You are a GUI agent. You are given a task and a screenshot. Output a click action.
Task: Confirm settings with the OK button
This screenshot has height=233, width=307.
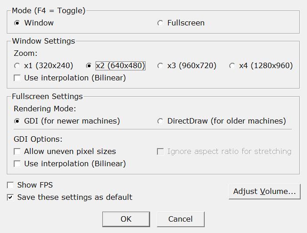point(126,219)
